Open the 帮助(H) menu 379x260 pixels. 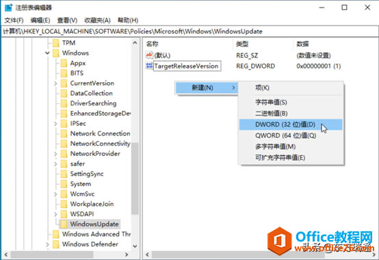coord(128,21)
